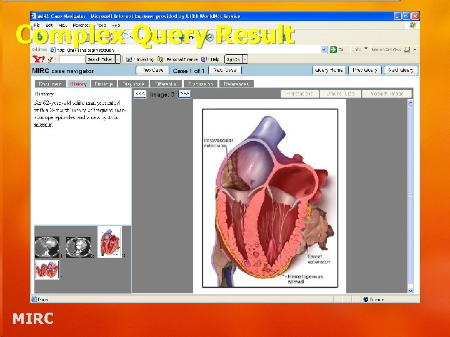
Task: Select thumbnail 4 heart illustrations
Action: tap(47, 270)
